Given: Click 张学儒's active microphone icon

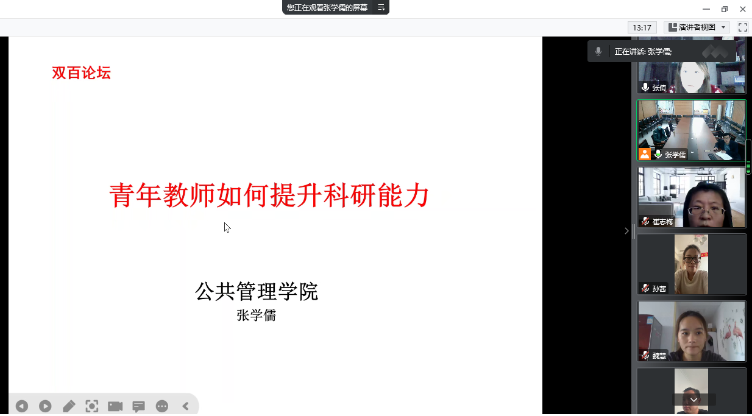Looking at the screenshot, I should tap(658, 154).
